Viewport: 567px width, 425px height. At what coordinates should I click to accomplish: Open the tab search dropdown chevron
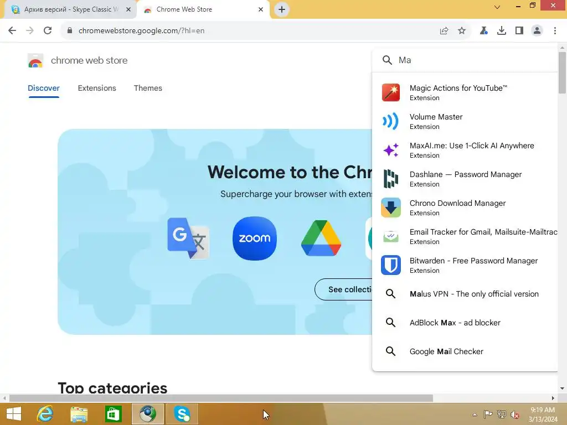tap(497, 7)
